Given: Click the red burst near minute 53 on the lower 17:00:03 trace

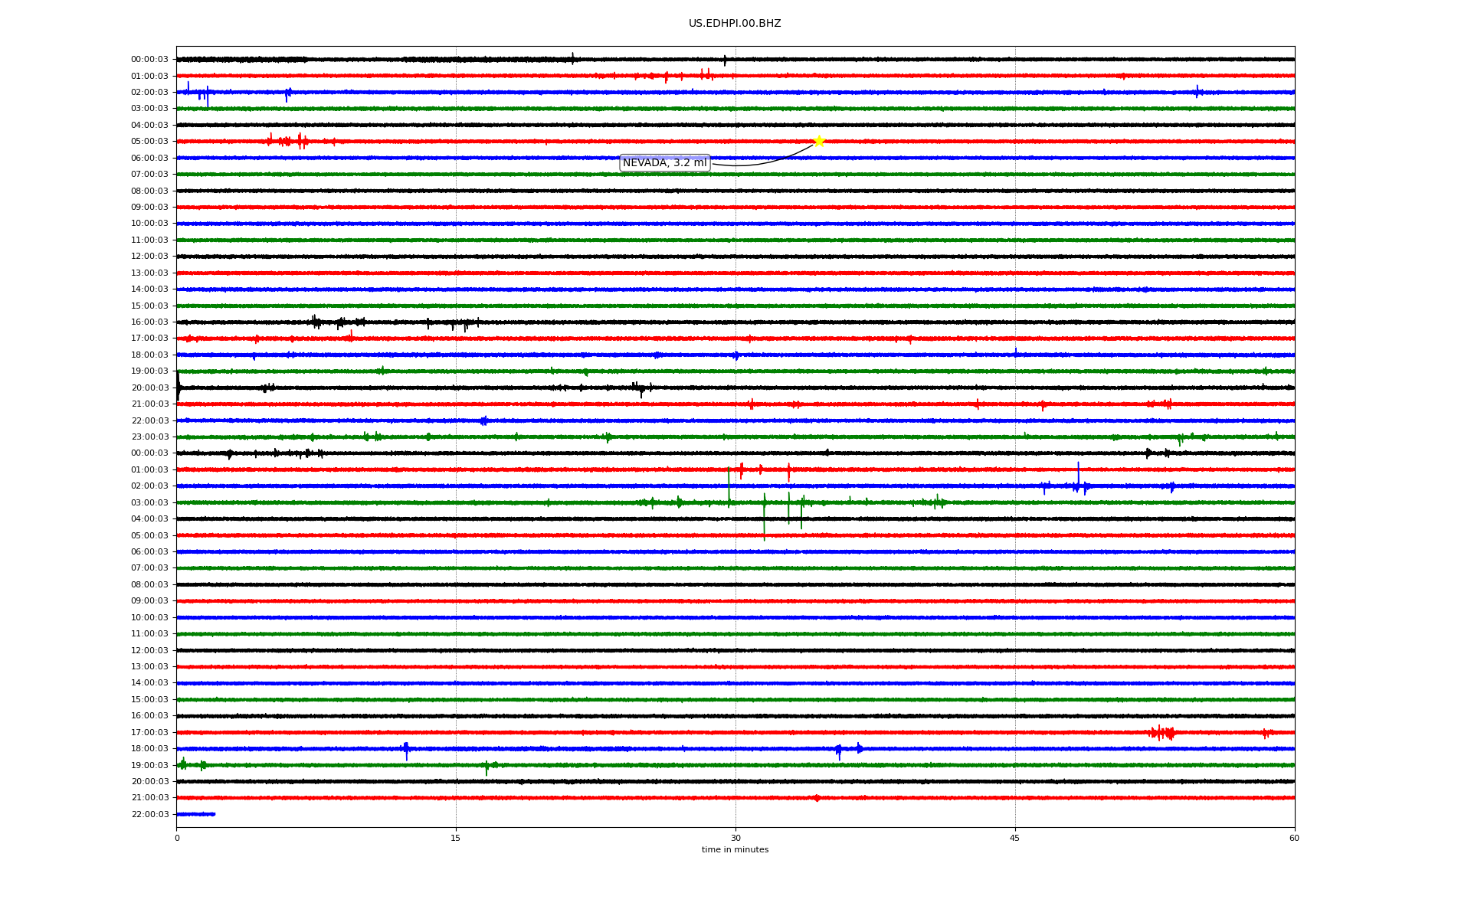Looking at the screenshot, I should click(1162, 733).
